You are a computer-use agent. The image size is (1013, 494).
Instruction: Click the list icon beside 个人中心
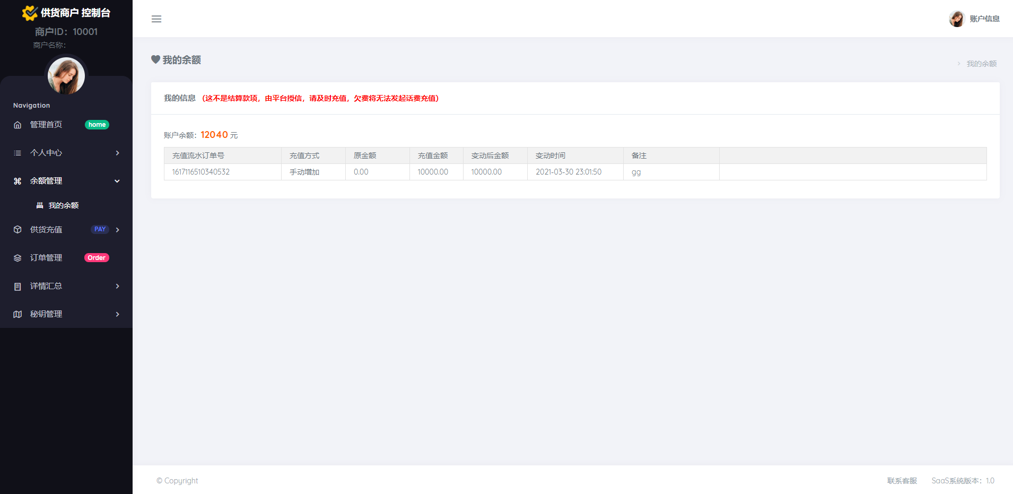coord(18,153)
